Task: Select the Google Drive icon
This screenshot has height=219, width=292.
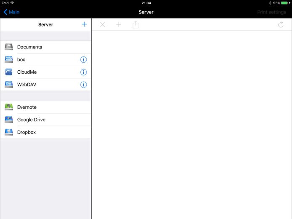Action: pos(9,120)
